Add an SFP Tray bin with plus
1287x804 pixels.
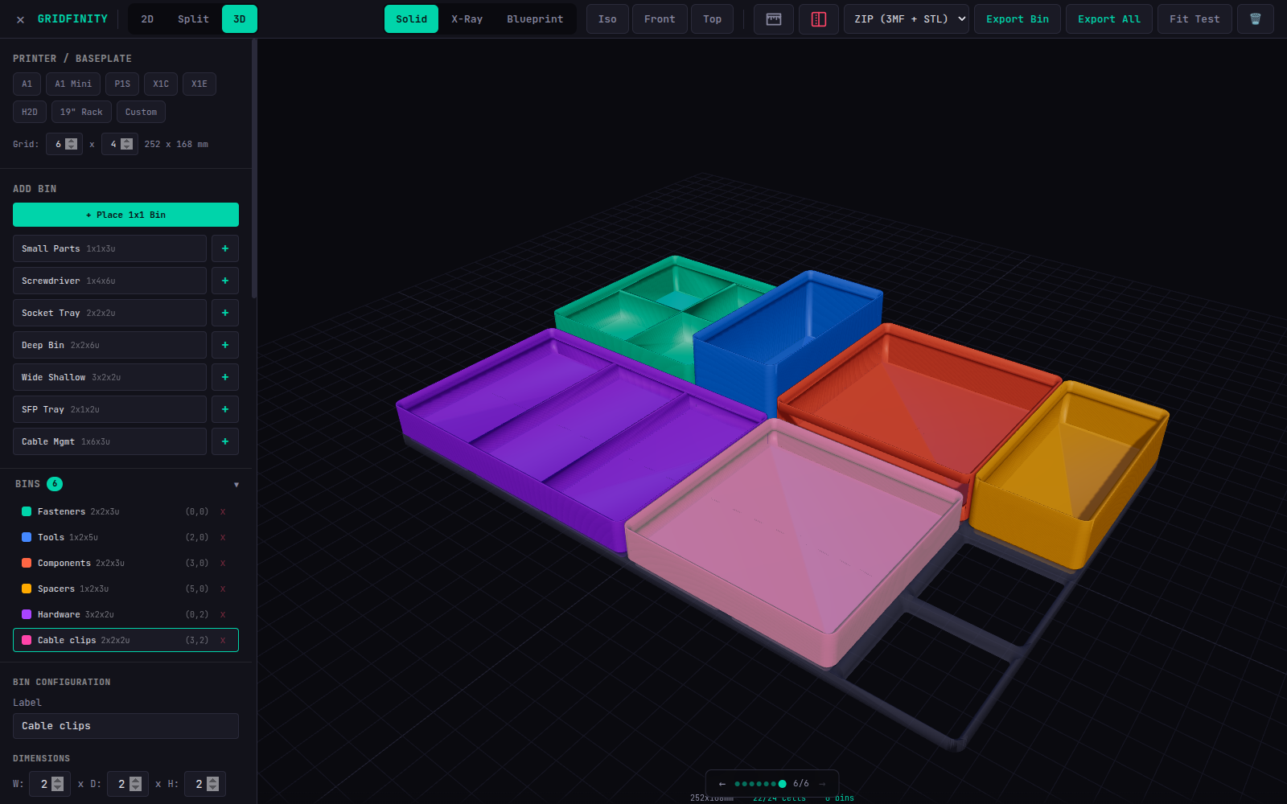225,409
